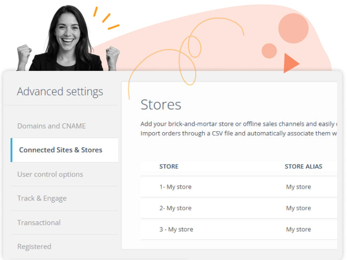
Task: Open the "1- My store" entry
Action: (x=175, y=187)
